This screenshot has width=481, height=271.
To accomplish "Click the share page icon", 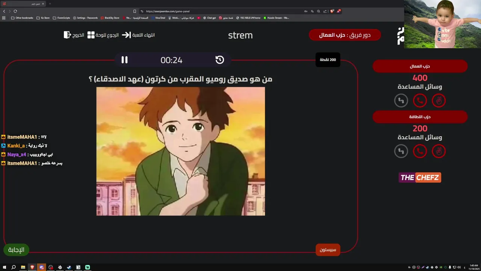I will click(x=325, y=11).
